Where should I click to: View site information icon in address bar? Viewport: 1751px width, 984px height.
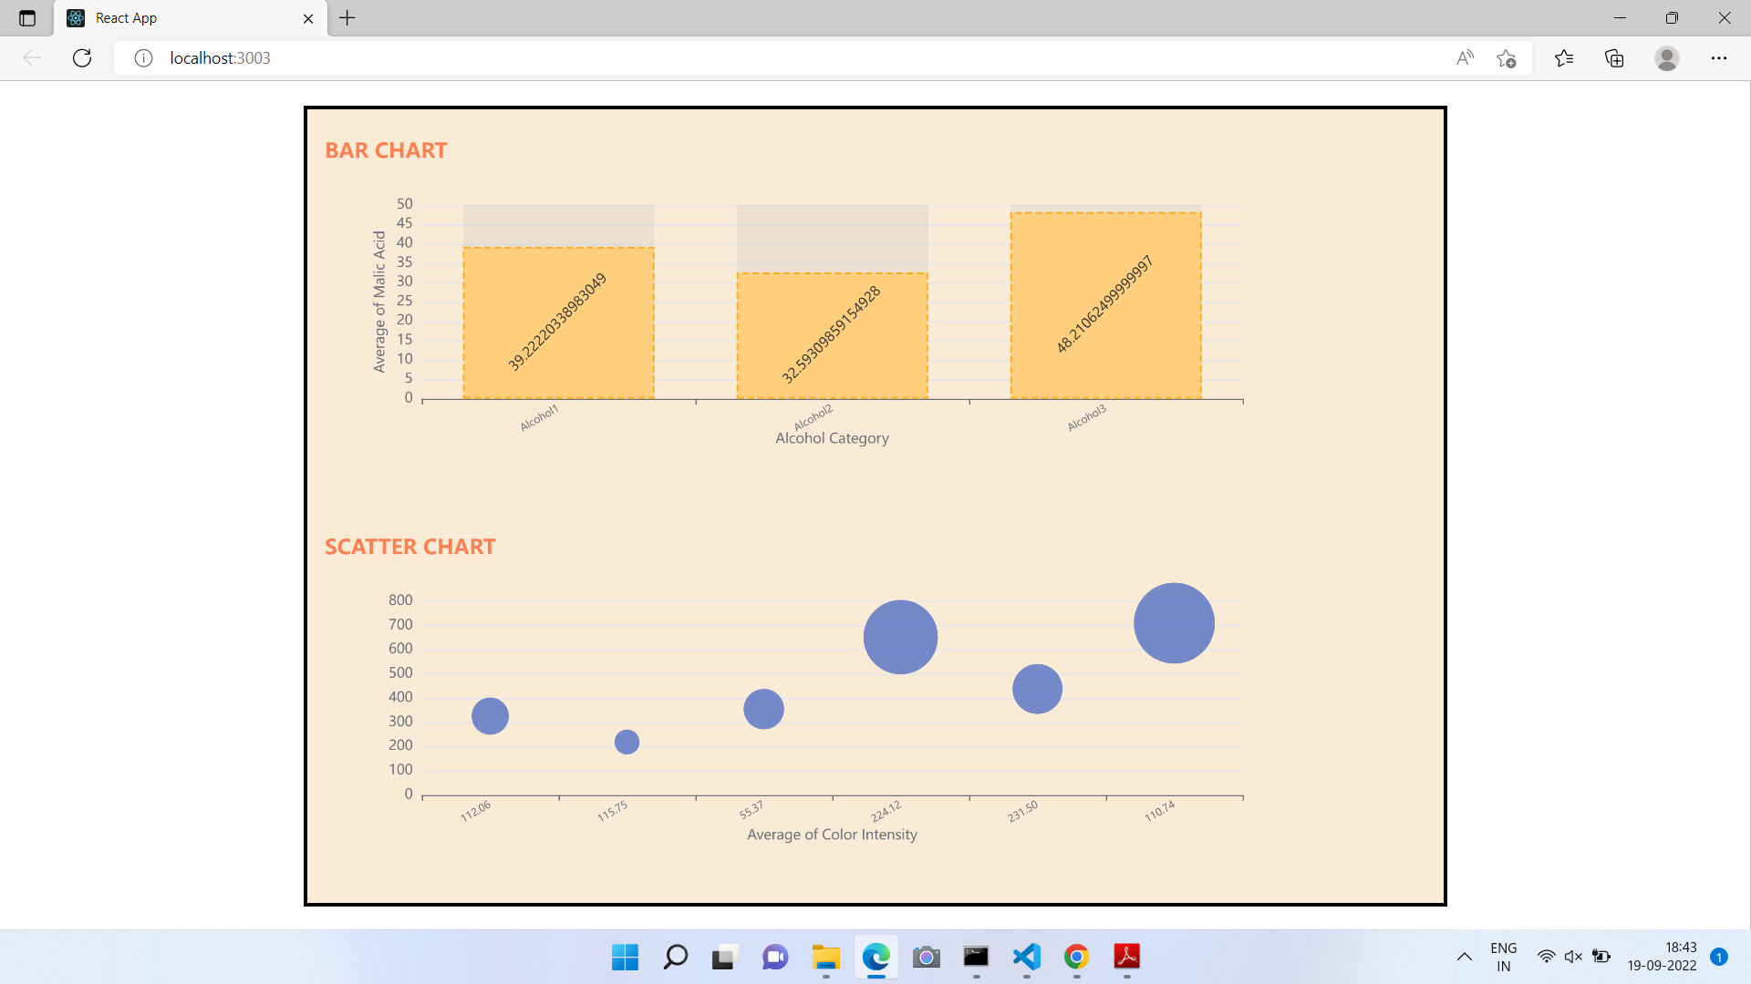pos(143,58)
